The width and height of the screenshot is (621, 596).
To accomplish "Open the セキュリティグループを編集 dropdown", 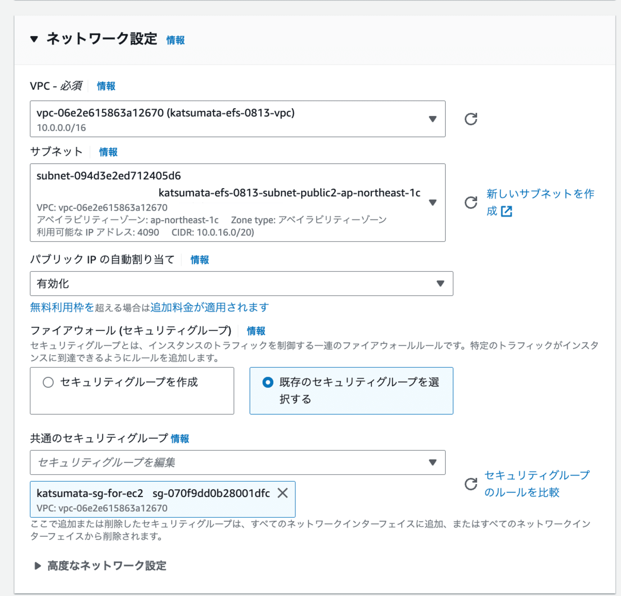I will point(238,462).
